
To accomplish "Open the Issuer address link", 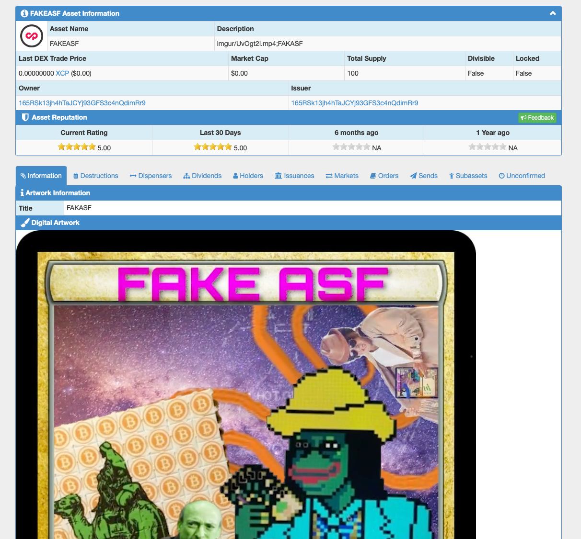I will pyautogui.click(x=355, y=103).
